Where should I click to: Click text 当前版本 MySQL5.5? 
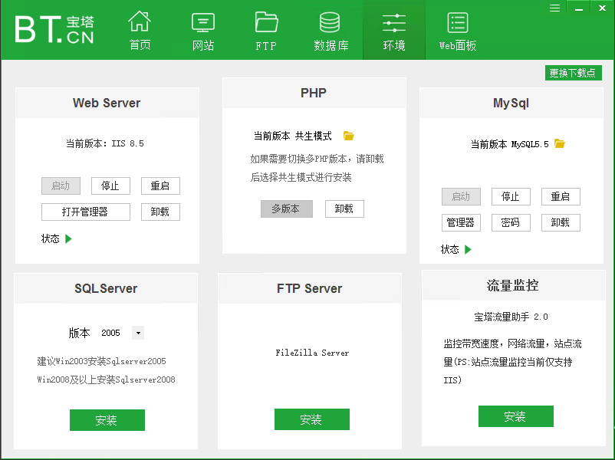(509, 144)
